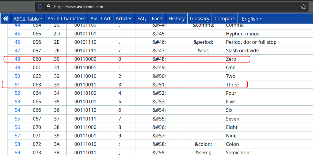Click the description 'Slash or divide'
Screen dimensions: 313x155
click(242, 51)
